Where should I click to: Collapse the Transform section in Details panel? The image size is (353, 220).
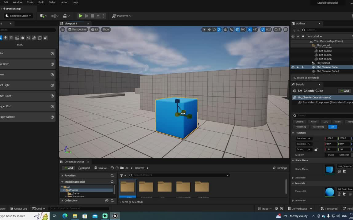coord(293,133)
